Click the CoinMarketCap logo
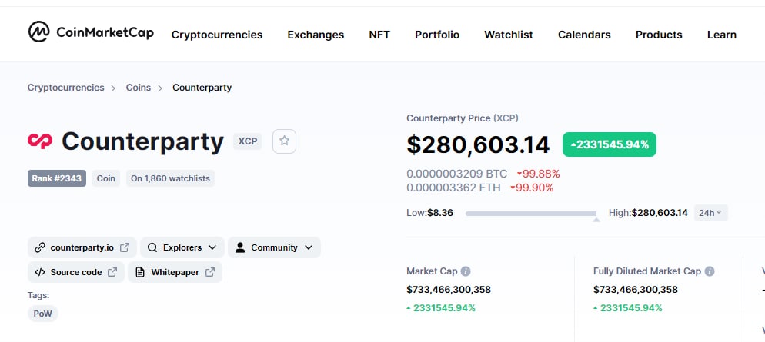The height and width of the screenshot is (342, 765). 91,32
